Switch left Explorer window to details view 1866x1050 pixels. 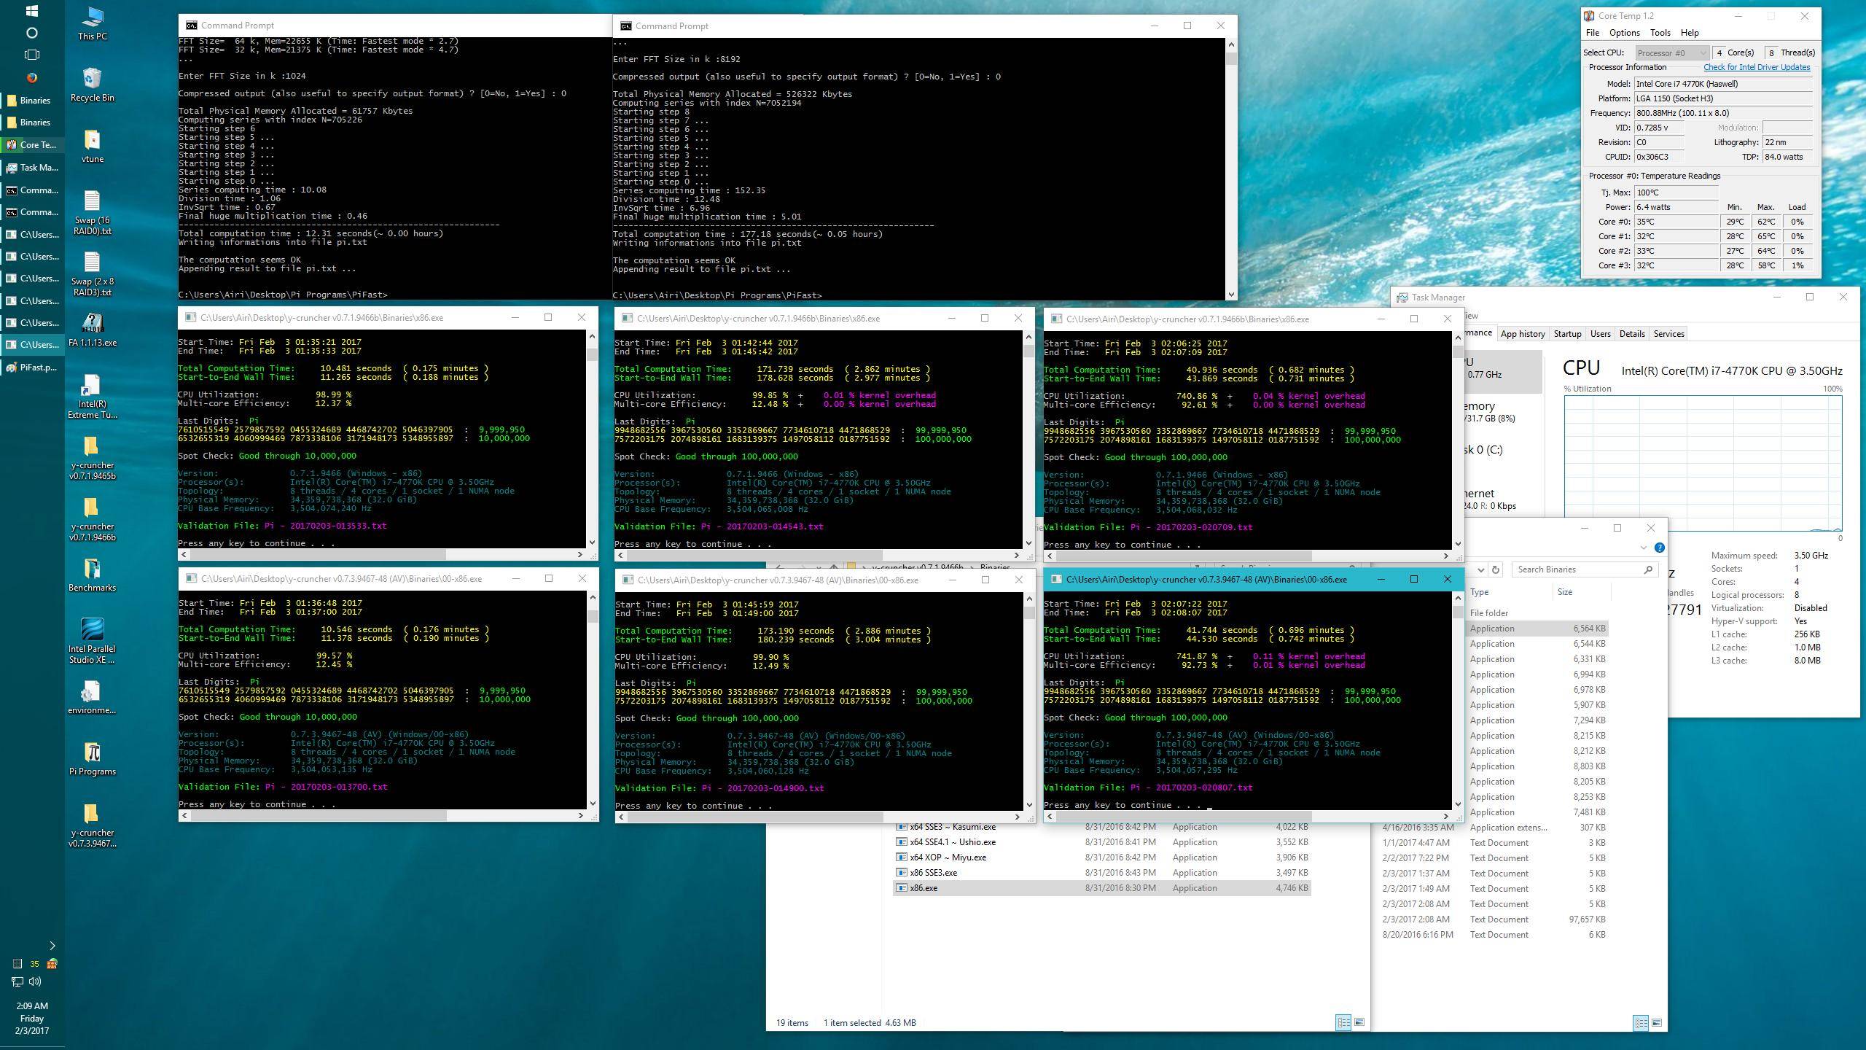(x=1343, y=1022)
